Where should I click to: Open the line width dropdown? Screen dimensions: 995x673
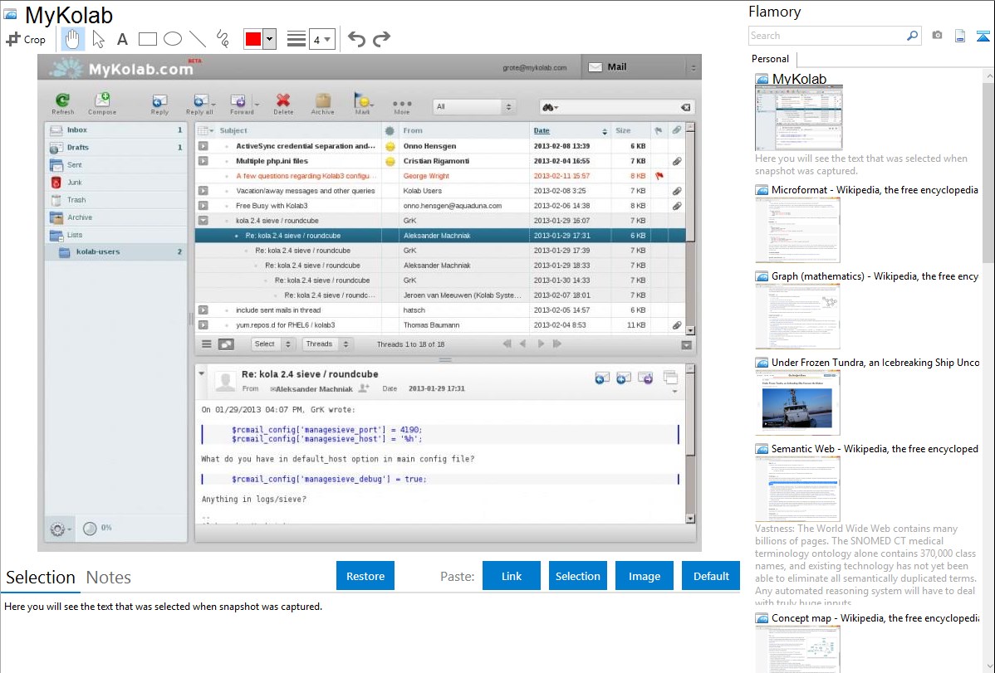[x=321, y=39]
